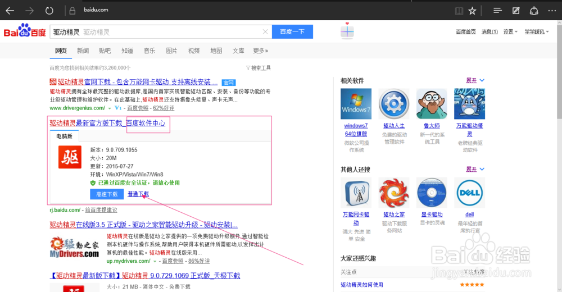Open dropdown arrow beside www.drivergenius.com
This screenshot has width=562, height=292.
110,108
